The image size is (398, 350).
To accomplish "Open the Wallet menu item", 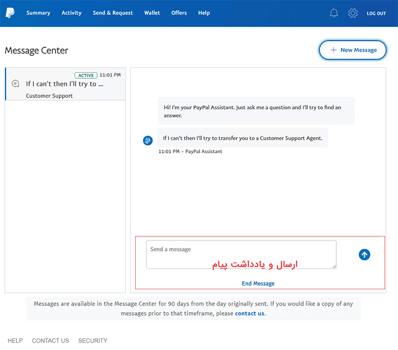I will (152, 13).
